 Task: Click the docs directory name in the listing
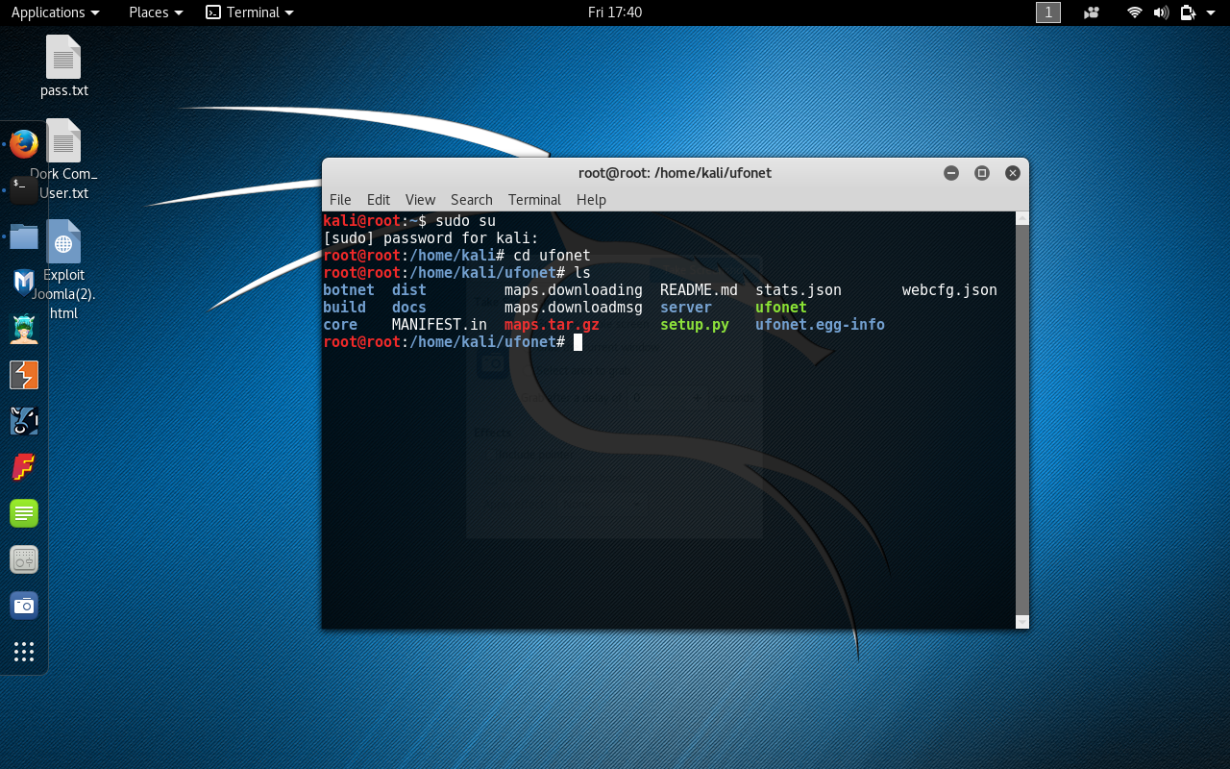point(409,308)
